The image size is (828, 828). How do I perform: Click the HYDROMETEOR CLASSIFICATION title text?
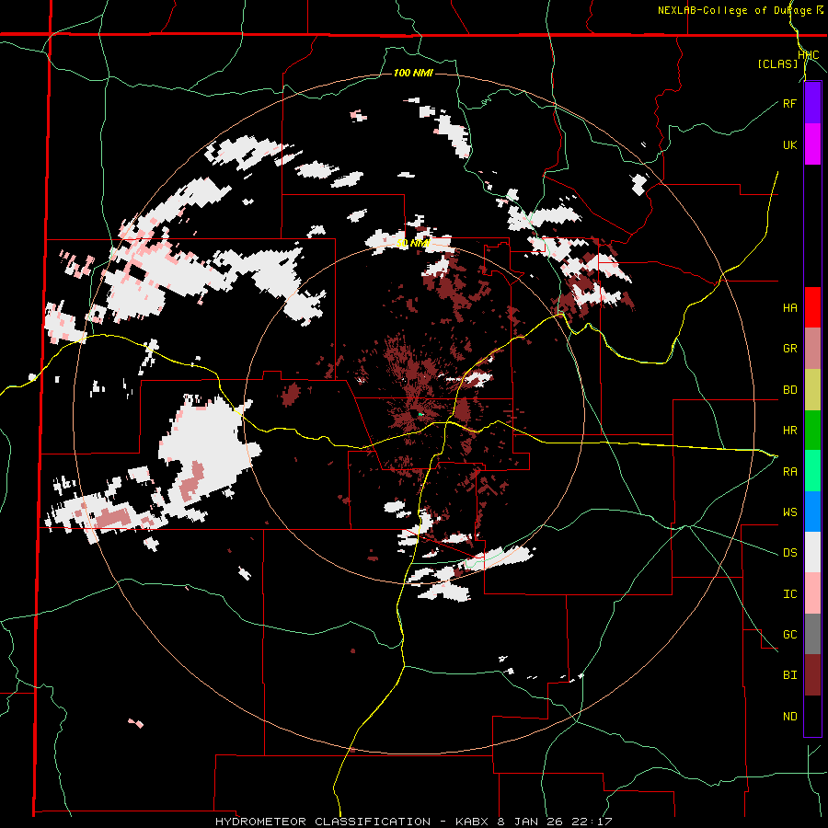(323, 822)
